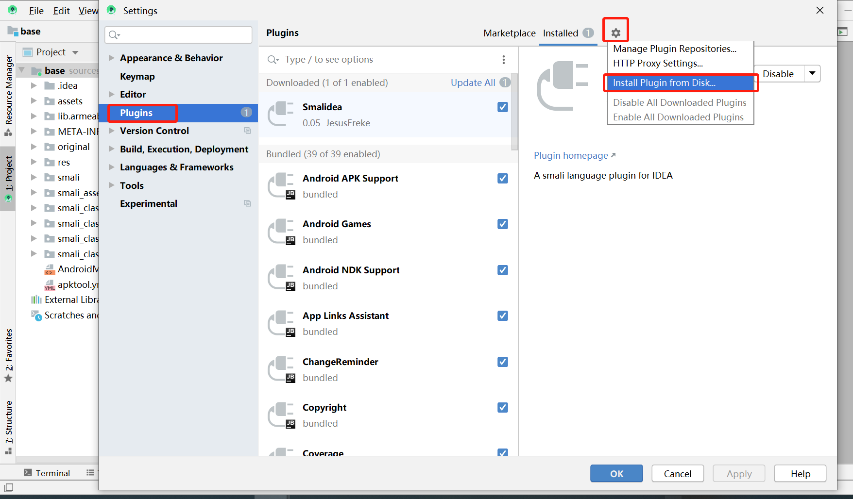
Task: Toggle App Links Assistant checkbox
Action: pos(503,316)
